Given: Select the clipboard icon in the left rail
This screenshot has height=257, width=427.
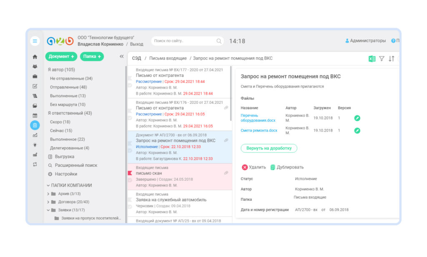Looking at the screenshot, I should [x=35, y=125].
